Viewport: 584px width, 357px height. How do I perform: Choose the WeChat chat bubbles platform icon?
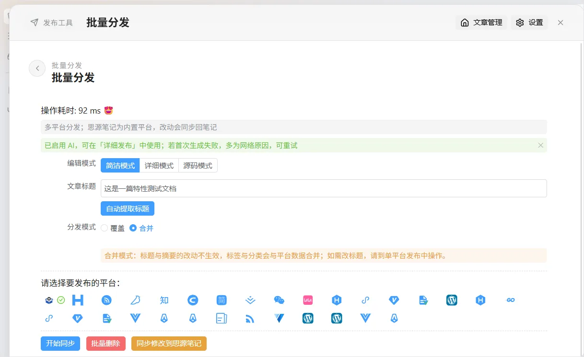point(279,300)
